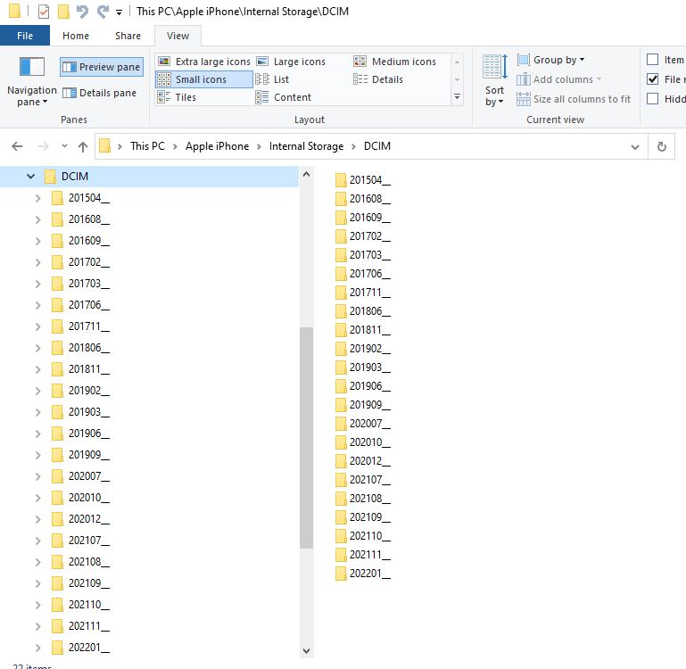Select Small icons layout
The height and width of the screenshot is (669, 686).
(x=204, y=79)
